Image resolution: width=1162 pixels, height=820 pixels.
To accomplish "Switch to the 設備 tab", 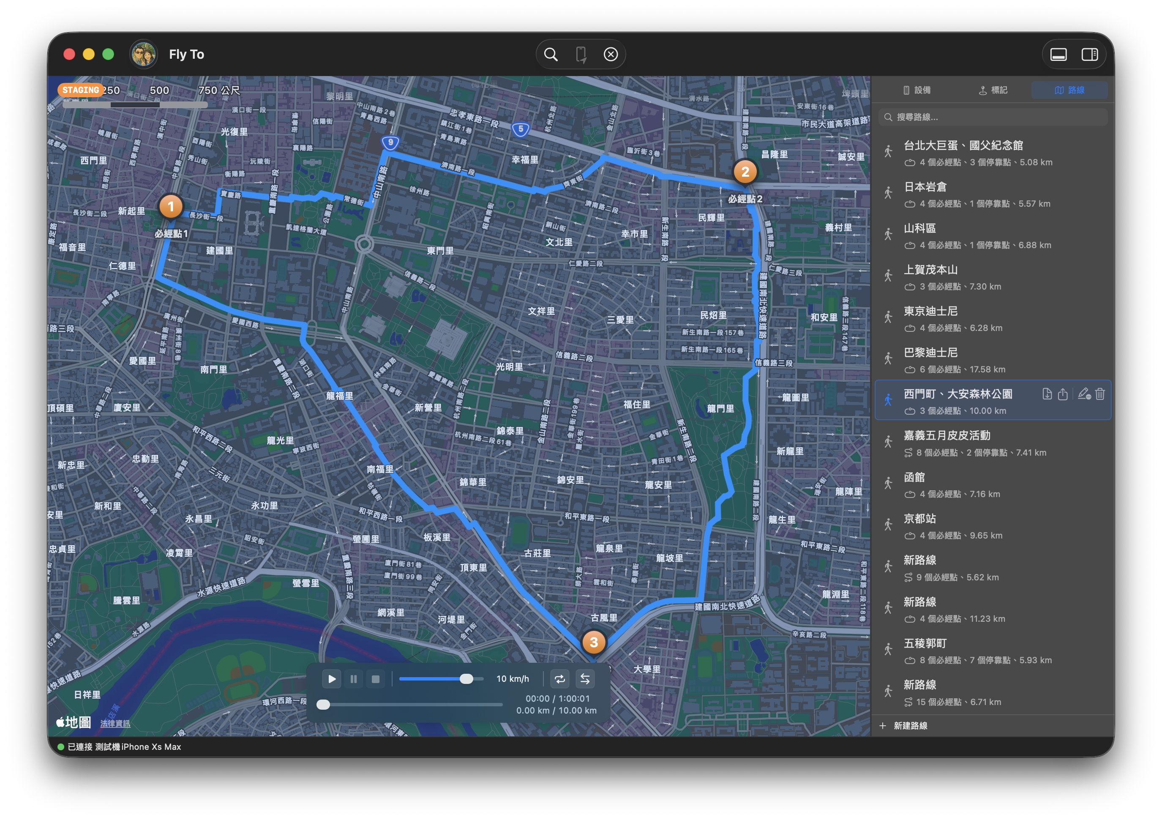I will pyautogui.click(x=917, y=90).
